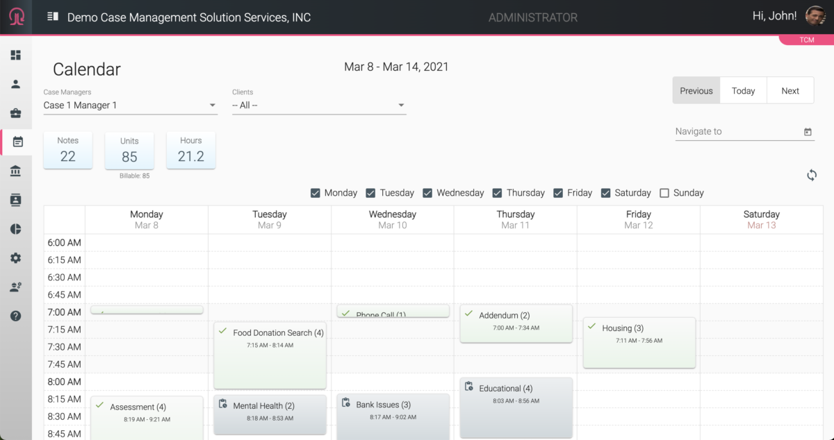The image size is (834, 440).
Task: Open the settings gear in sidebar
Action: click(x=15, y=258)
